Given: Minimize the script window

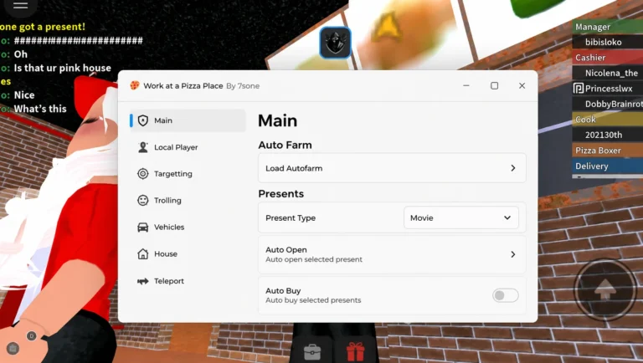Looking at the screenshot, I should pyautogui.click(x=466, y=85).
